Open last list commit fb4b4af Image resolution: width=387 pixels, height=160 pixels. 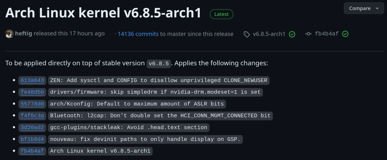32,151
